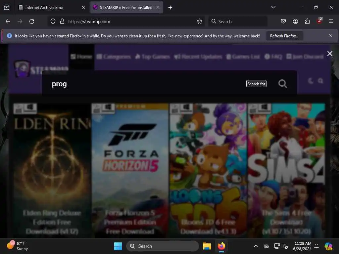Screen dimensions: 339x254
Task: Open the notification bell
Action: pyautogui.click(x=316, y=246)
